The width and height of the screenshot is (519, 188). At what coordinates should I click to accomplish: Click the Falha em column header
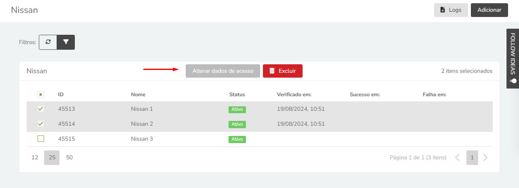pyautogui.click(x=434, y=95)
